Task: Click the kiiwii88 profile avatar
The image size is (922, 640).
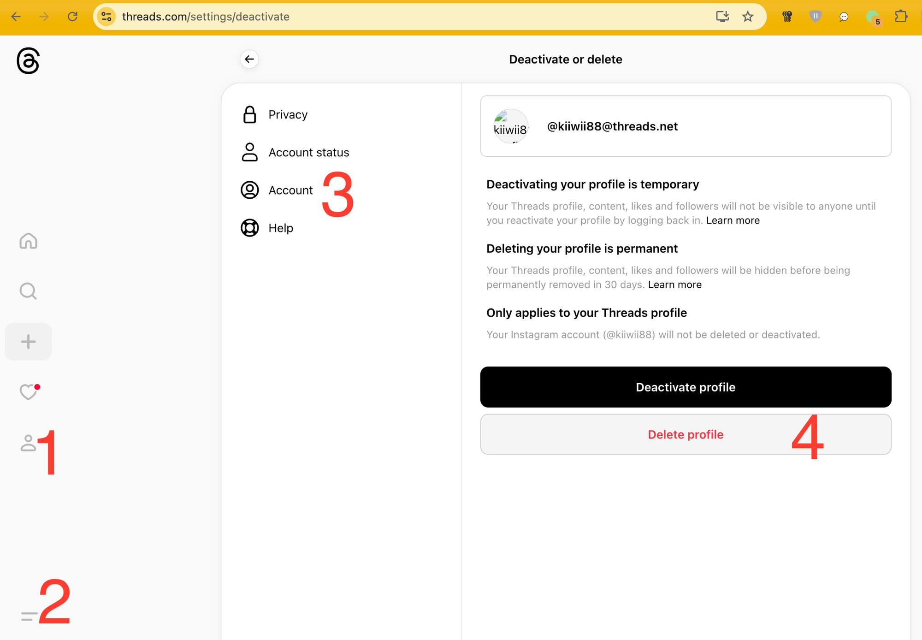Action: click(511, 126)
